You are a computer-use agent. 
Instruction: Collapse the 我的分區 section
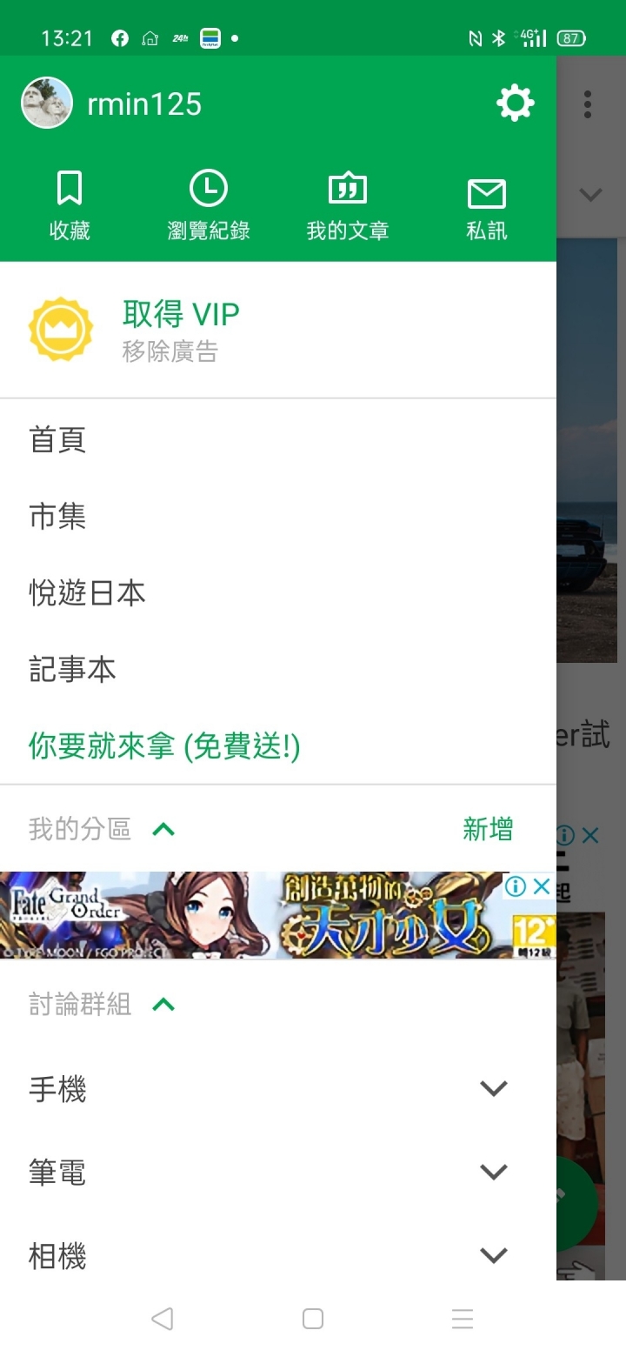click(163, 829)
